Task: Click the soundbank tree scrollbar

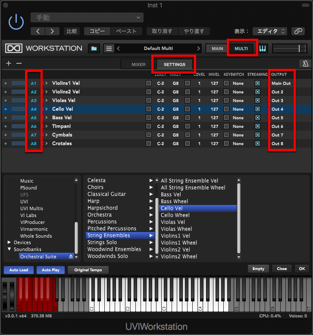Action: pyautogui.click(x=76, y=238)
